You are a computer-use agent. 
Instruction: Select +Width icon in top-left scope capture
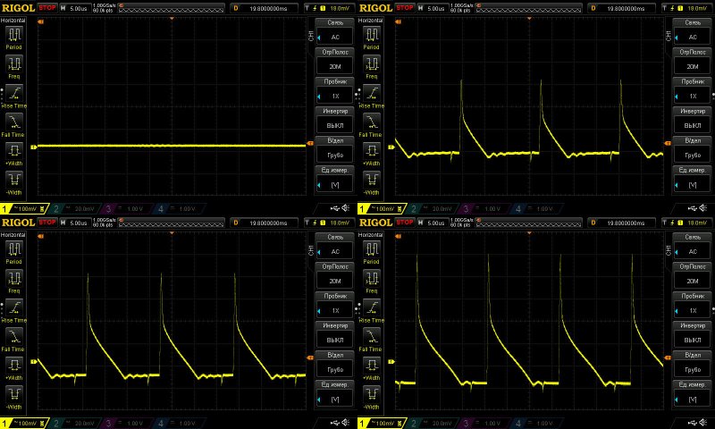click(14, 150)
